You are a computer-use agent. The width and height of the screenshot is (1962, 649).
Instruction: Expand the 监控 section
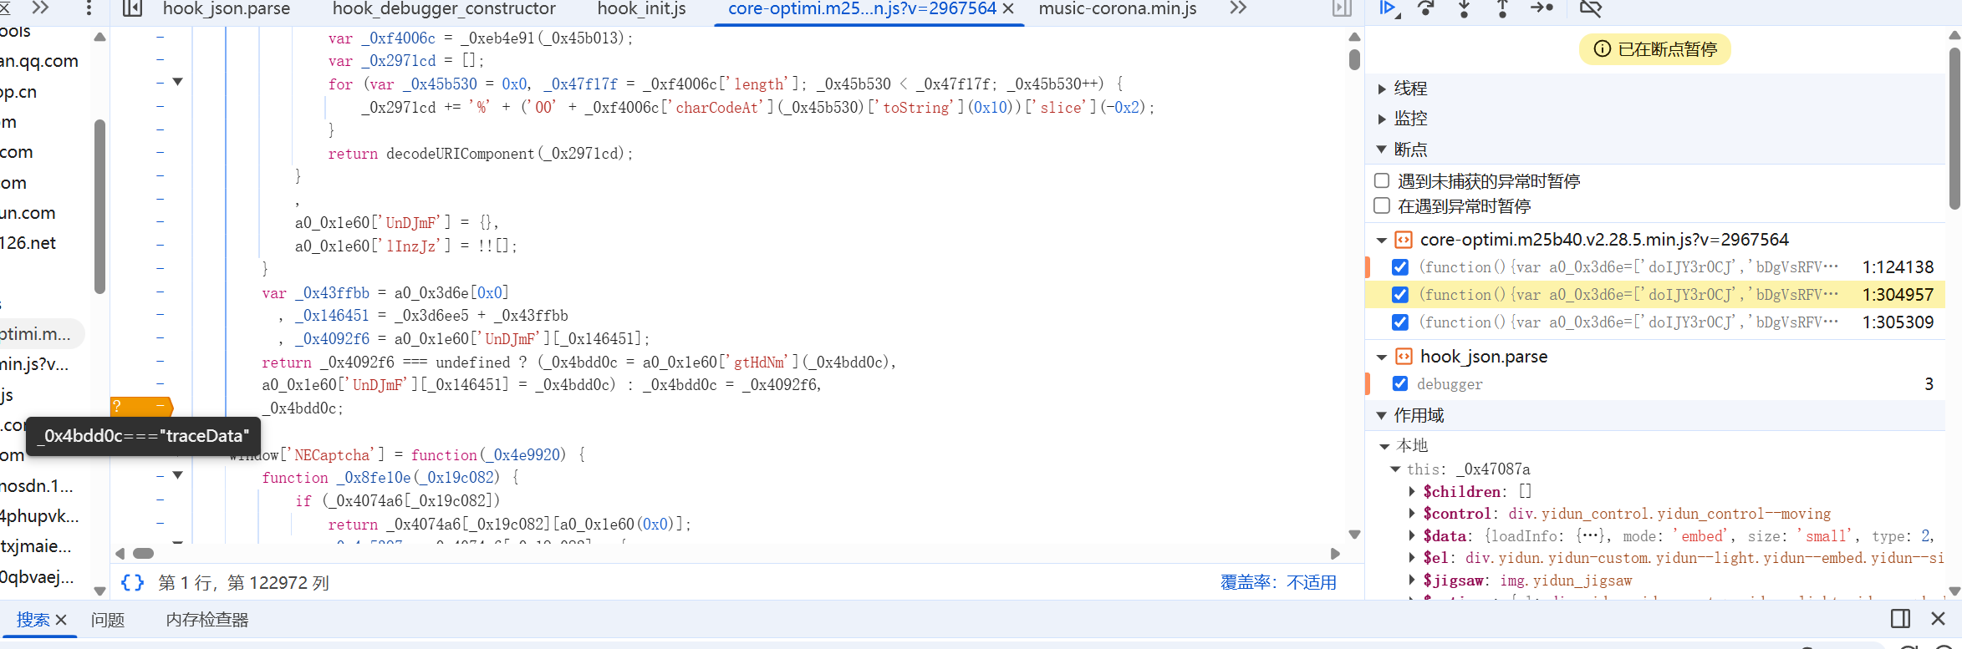[1382, 119]
